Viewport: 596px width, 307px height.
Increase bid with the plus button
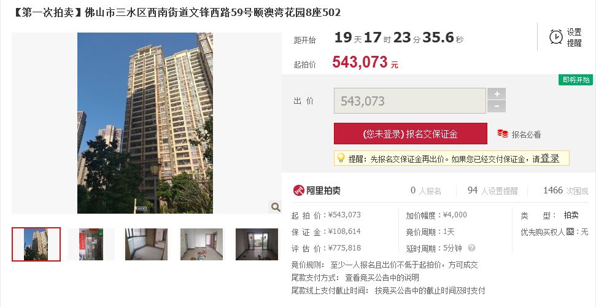pyautogui.click(x=497, y=94)
